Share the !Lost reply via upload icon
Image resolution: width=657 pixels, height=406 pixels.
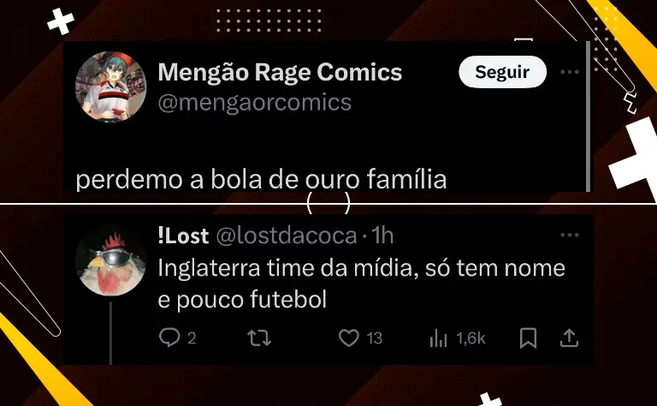569,338
